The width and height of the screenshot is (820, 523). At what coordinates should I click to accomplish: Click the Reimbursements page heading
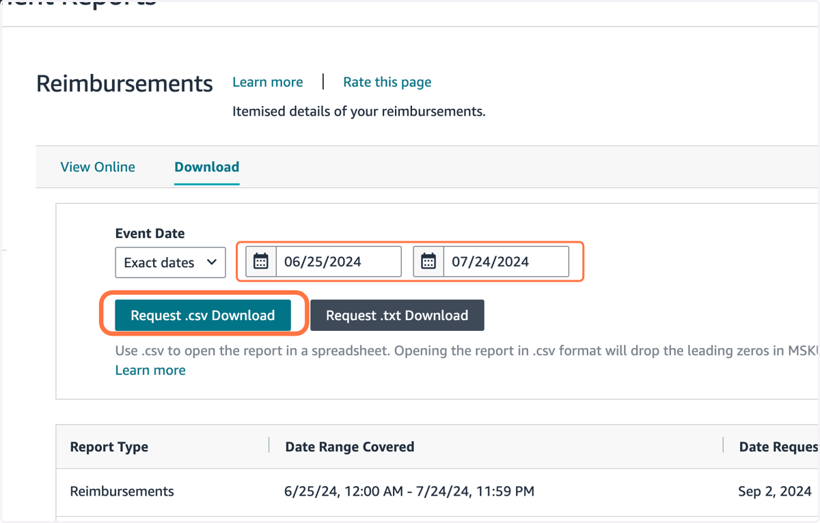pyautogui.click(x=124, y=83)
